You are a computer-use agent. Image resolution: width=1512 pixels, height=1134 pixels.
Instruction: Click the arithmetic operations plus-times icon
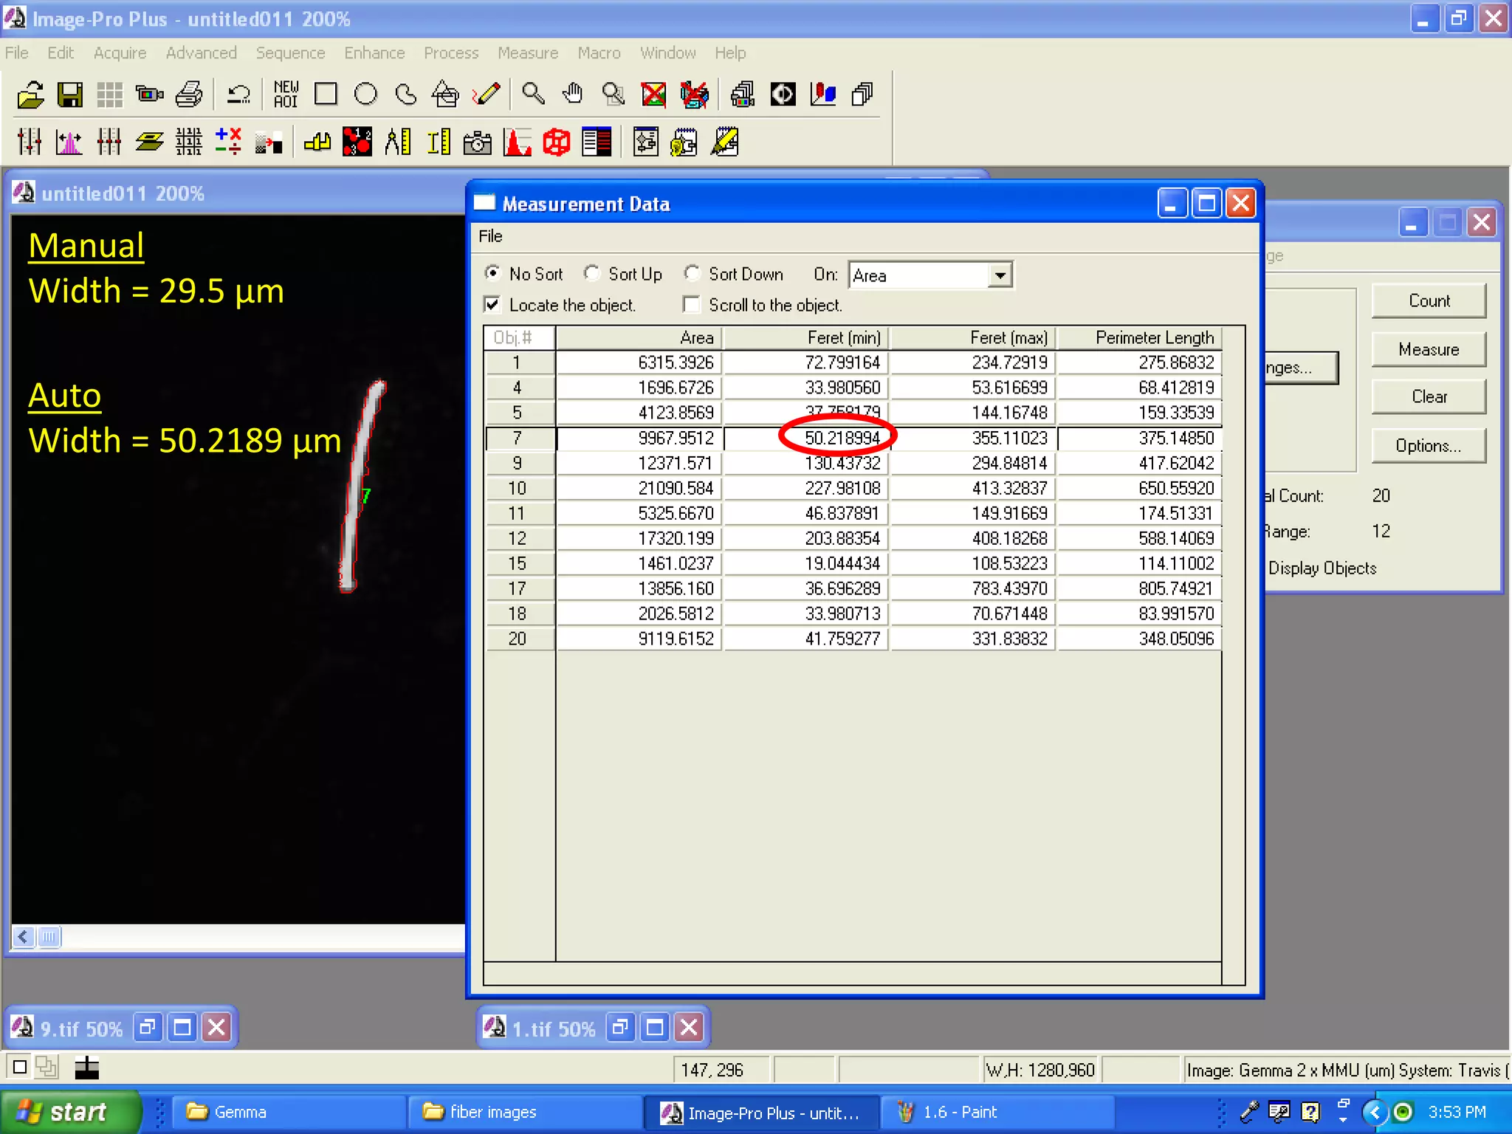[x=228, y=142]
